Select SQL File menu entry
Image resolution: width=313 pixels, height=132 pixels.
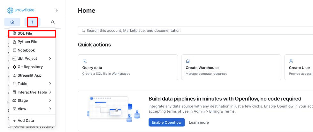(32, 34)
